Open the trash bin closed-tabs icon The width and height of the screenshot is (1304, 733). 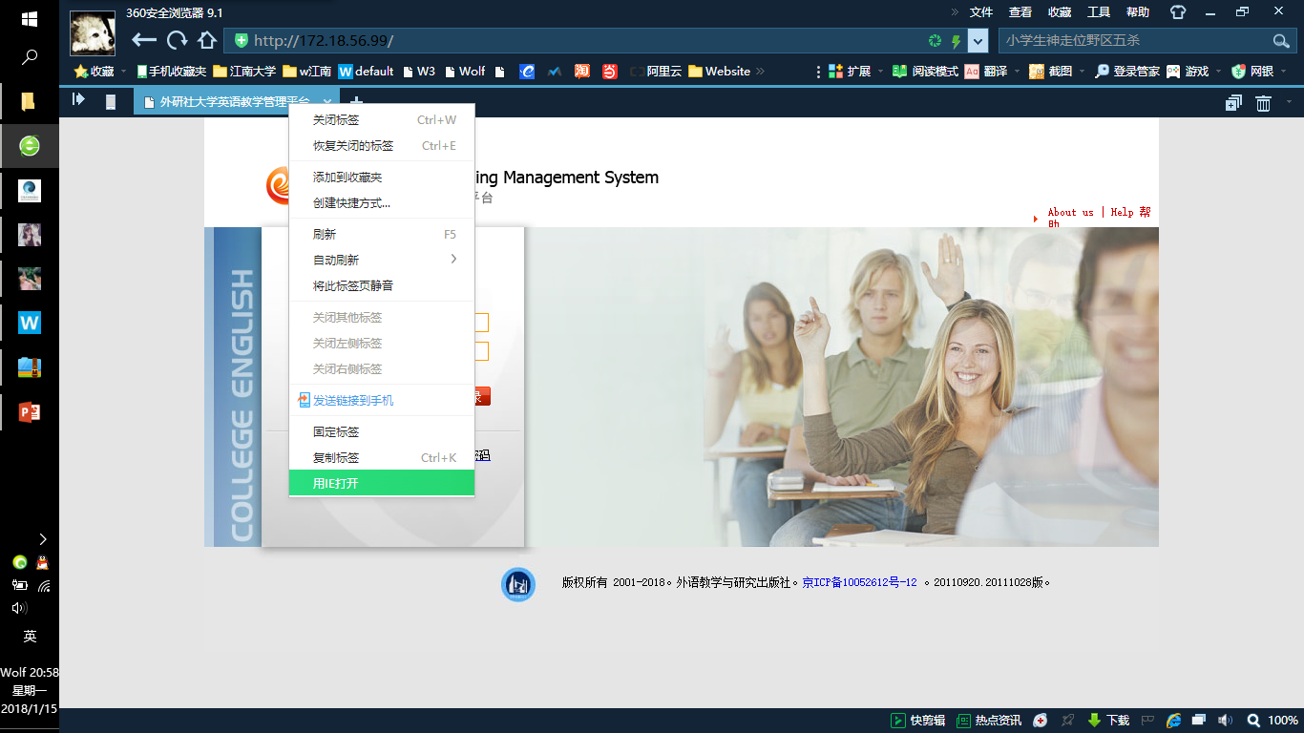tap(1263, 103)
